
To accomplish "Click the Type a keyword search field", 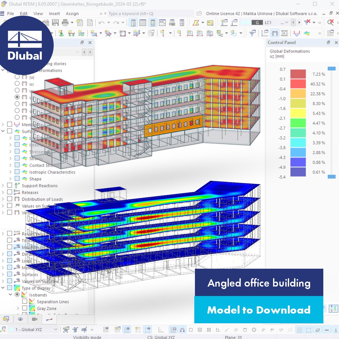I will coord(151,13).
